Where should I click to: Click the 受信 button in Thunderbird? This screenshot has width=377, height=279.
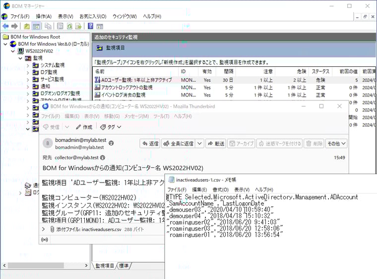point(51,127)
